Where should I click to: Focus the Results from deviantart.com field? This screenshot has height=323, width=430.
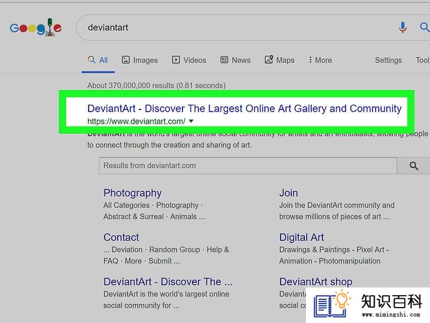coord(248,166)
